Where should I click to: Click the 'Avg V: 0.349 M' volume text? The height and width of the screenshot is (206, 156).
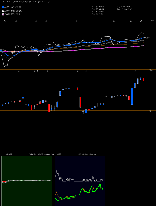(123, 7)
